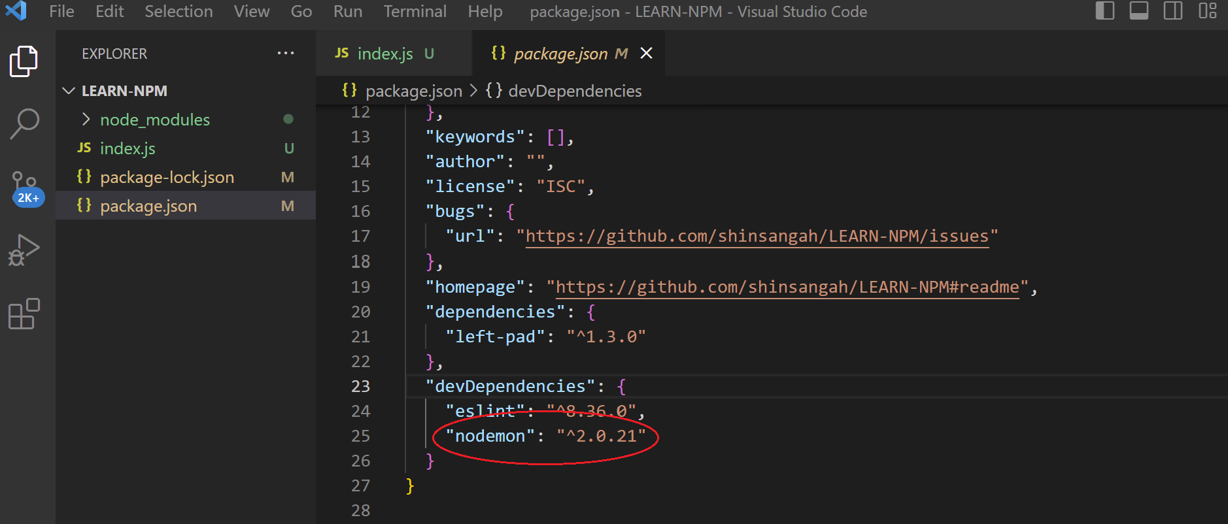Open package-lock.json in the explorer tree

click(x=186, y=177)
